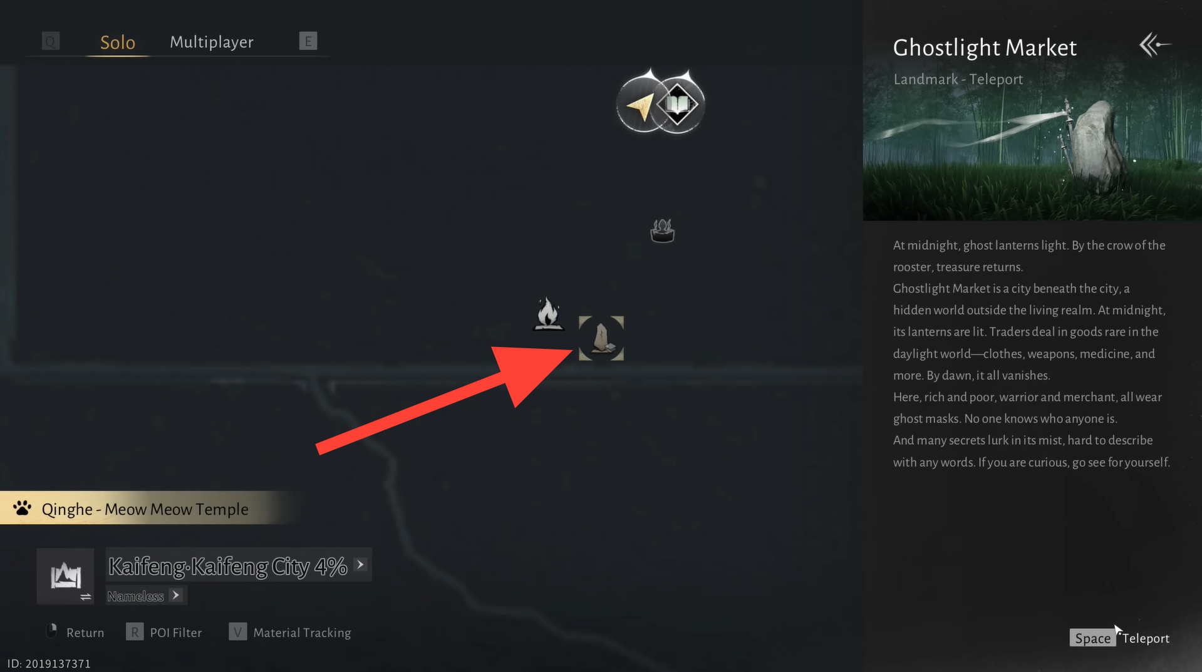Switch to the Solo tab

click(x=118, y=42)
